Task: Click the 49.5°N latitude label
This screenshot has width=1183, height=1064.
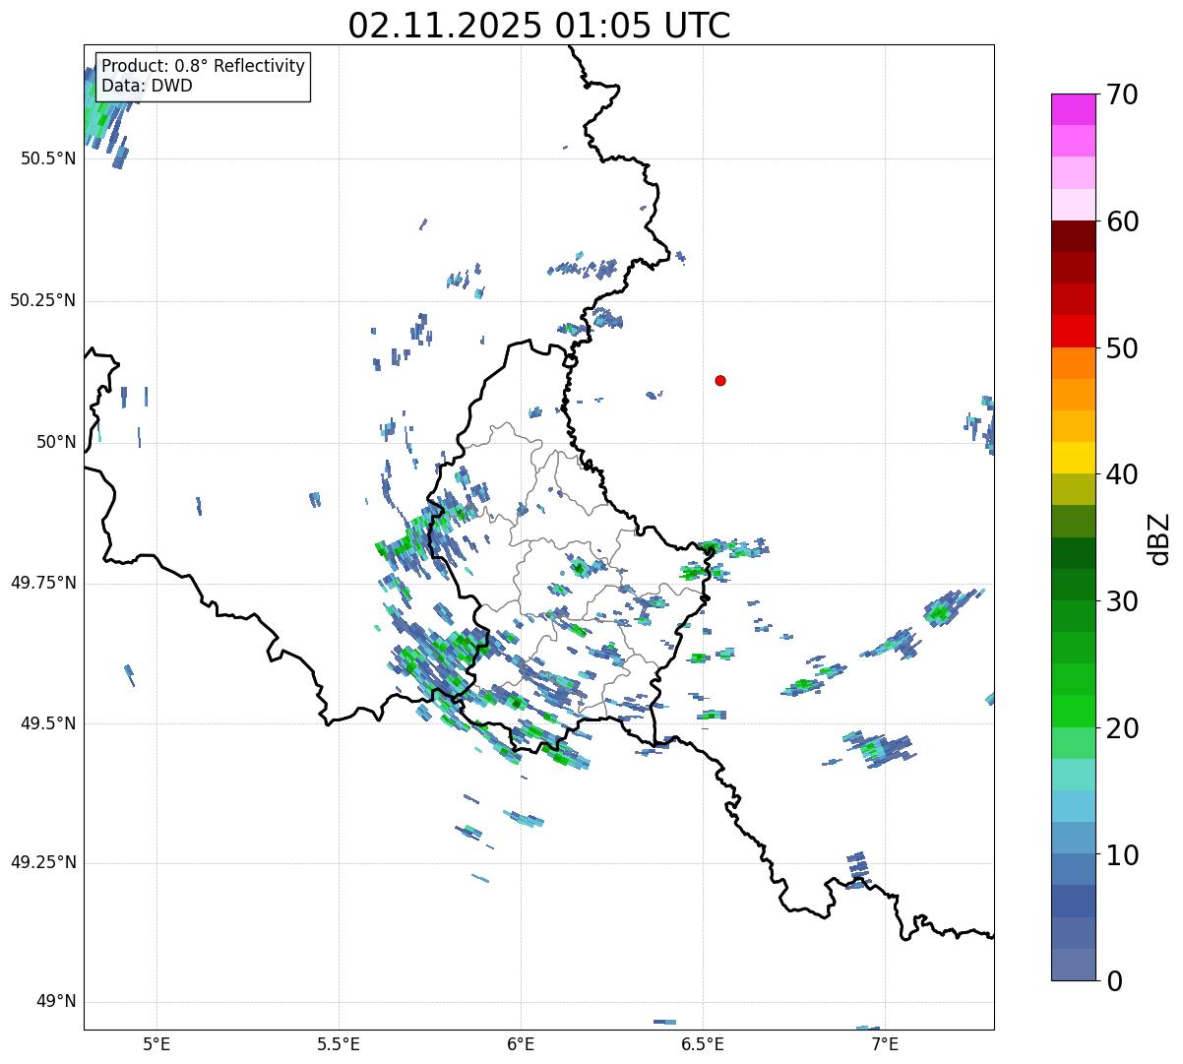Action: pos(48,723)
